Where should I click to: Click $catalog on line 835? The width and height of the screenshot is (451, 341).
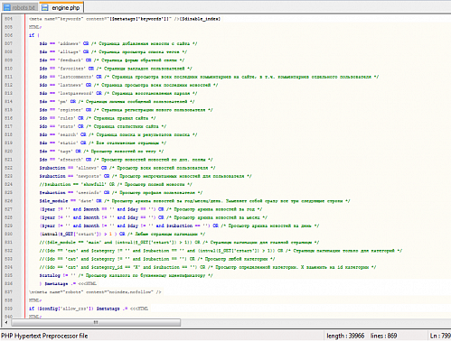tap(50, 275)
